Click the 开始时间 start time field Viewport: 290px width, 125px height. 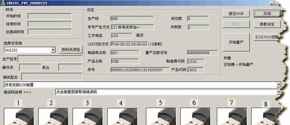point(50,16)
